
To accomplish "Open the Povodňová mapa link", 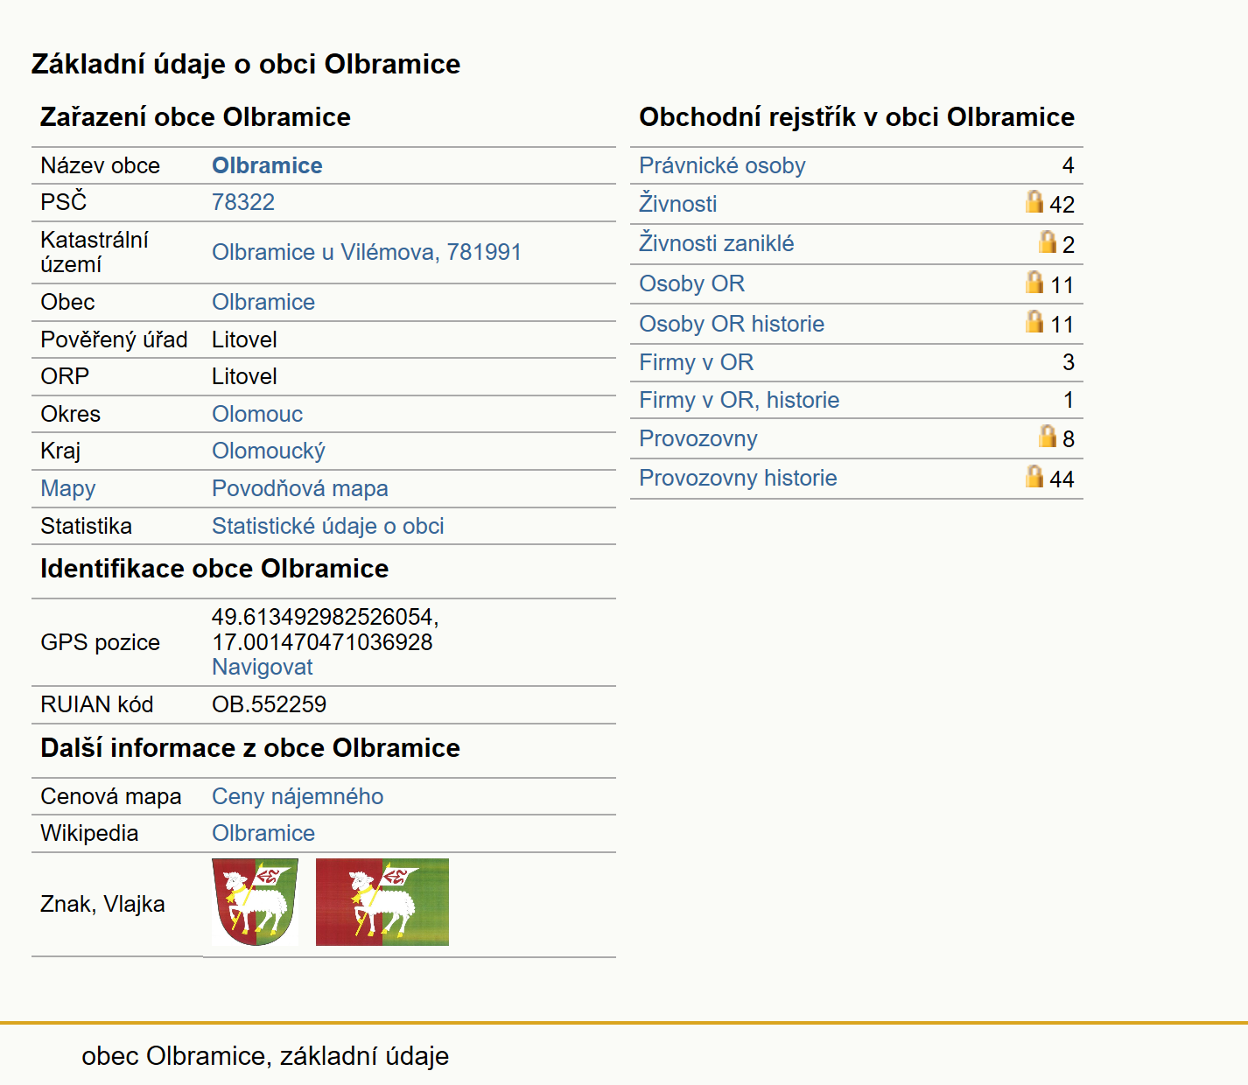I will coord(300,488).
